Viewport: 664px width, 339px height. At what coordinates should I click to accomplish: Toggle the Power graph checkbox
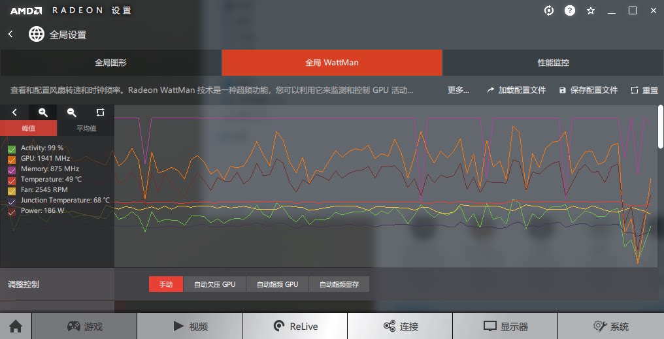click(12, 212)
